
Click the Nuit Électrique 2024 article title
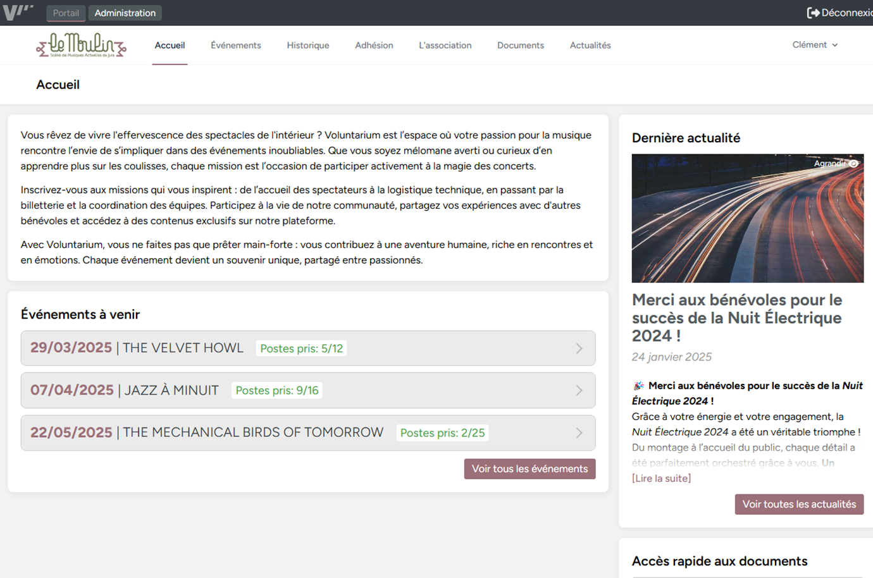tap(736, 317)
